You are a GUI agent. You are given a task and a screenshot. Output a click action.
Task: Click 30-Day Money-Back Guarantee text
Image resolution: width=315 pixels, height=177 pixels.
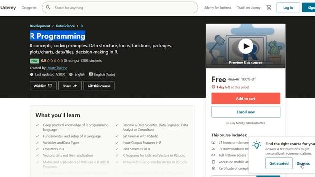[246, 123]
